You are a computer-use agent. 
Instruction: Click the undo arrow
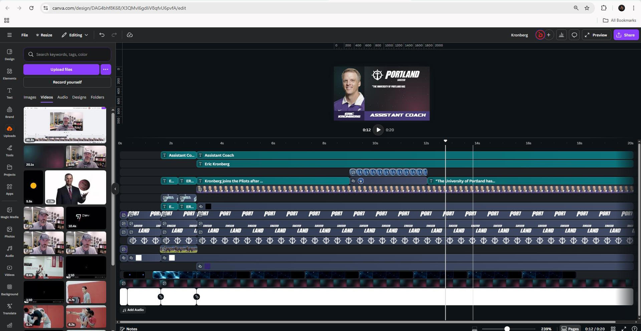[x=102, y=35]
